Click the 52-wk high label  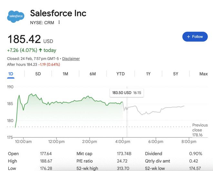coord(87,168)
